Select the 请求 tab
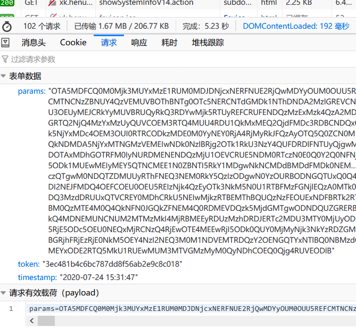Image resolution: width=356 pixels, height=329 pixels. (x=109, y=43)
